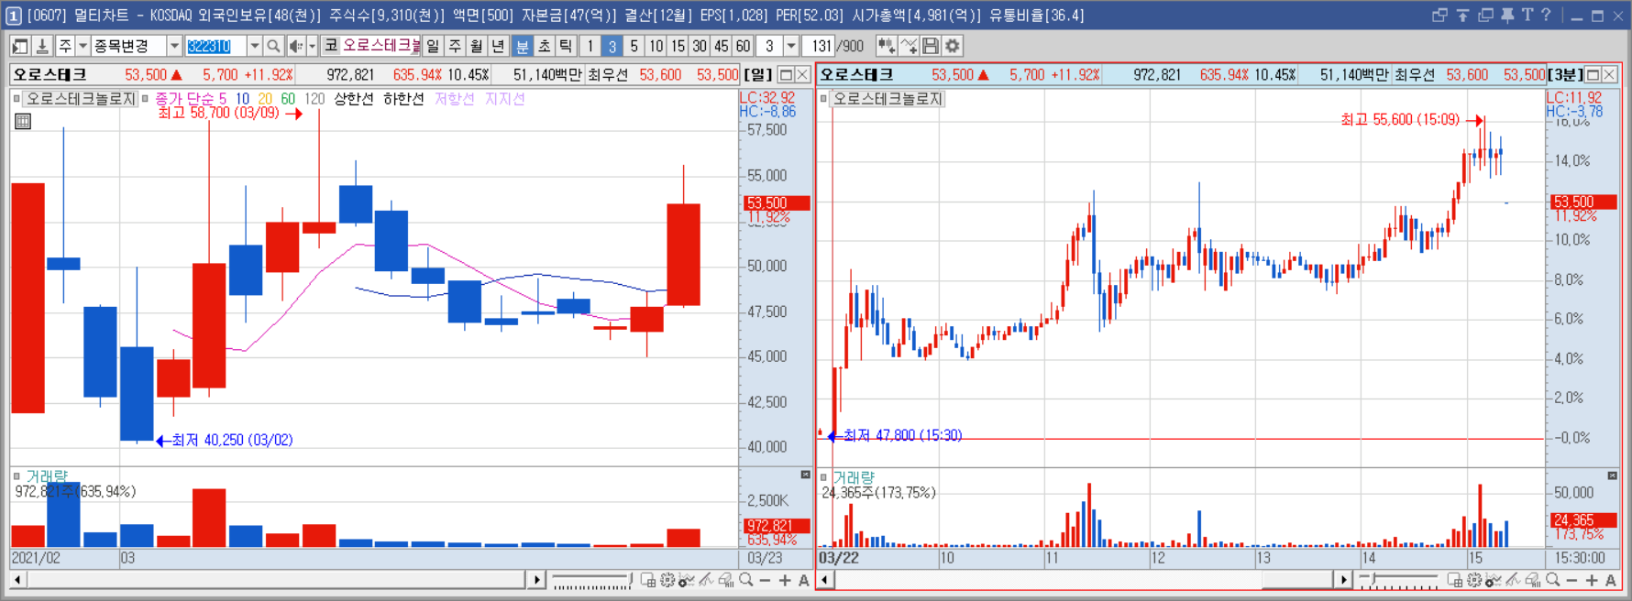Click the stock code input field 322310
1632x601 pixels.
pos(215,46)
